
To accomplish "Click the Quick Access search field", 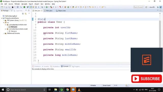I will 138,7.
